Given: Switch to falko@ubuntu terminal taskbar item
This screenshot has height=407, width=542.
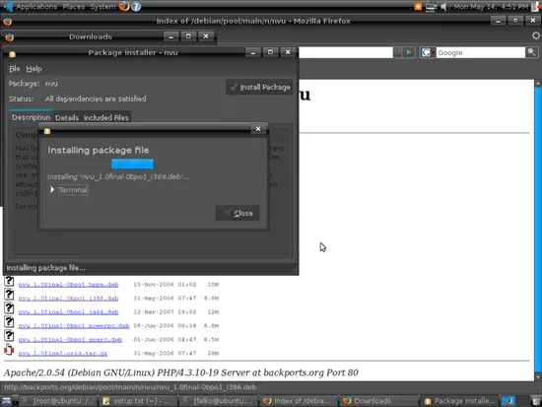Looking at the screenshot, I should [219, 401].
